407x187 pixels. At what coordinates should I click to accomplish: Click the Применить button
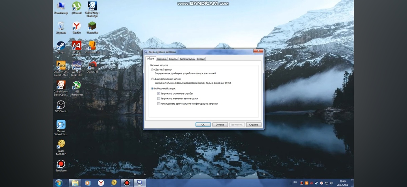tap(237, 125)
